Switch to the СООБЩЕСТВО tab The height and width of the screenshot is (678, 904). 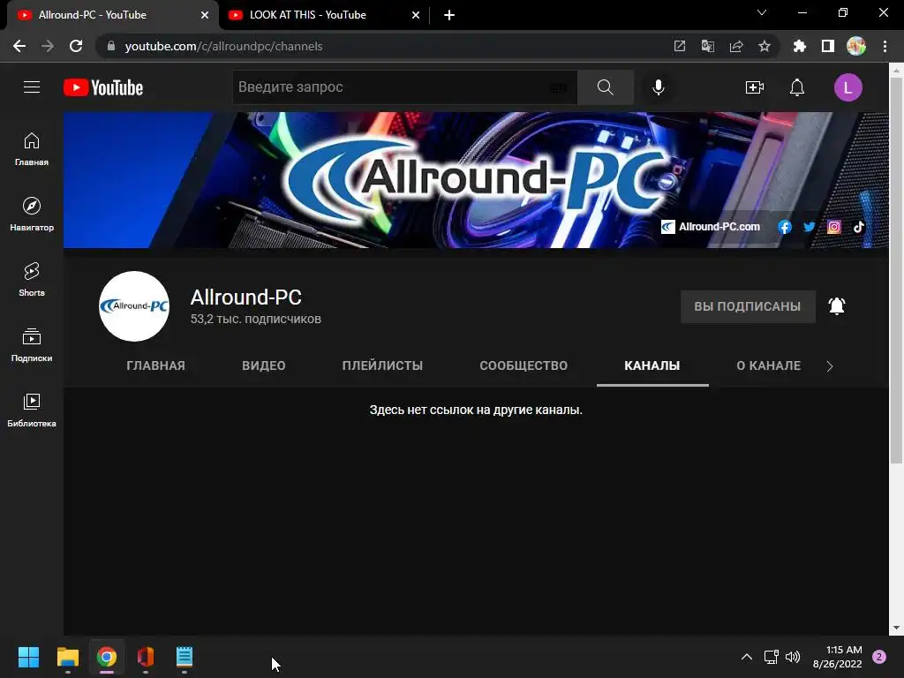coord(524,365)
